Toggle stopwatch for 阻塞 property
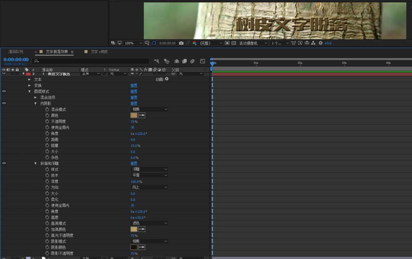The image size is (412, 259). click(47, 146)
